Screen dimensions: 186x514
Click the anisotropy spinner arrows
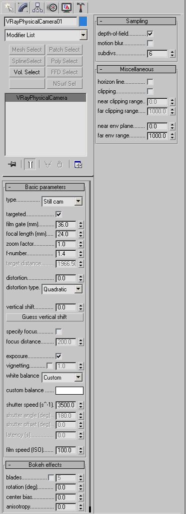coord(80,507)
